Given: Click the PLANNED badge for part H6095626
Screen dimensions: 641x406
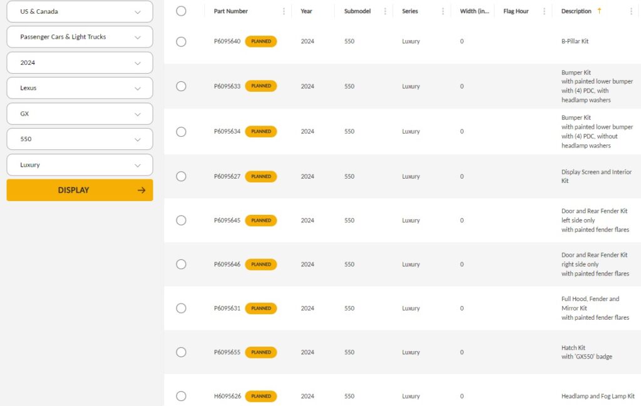Looking at the screenshot, I should pos(260,396).
